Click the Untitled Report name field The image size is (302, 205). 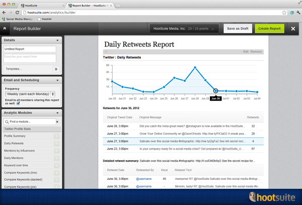pyautogui.click(x=30, y=49)
